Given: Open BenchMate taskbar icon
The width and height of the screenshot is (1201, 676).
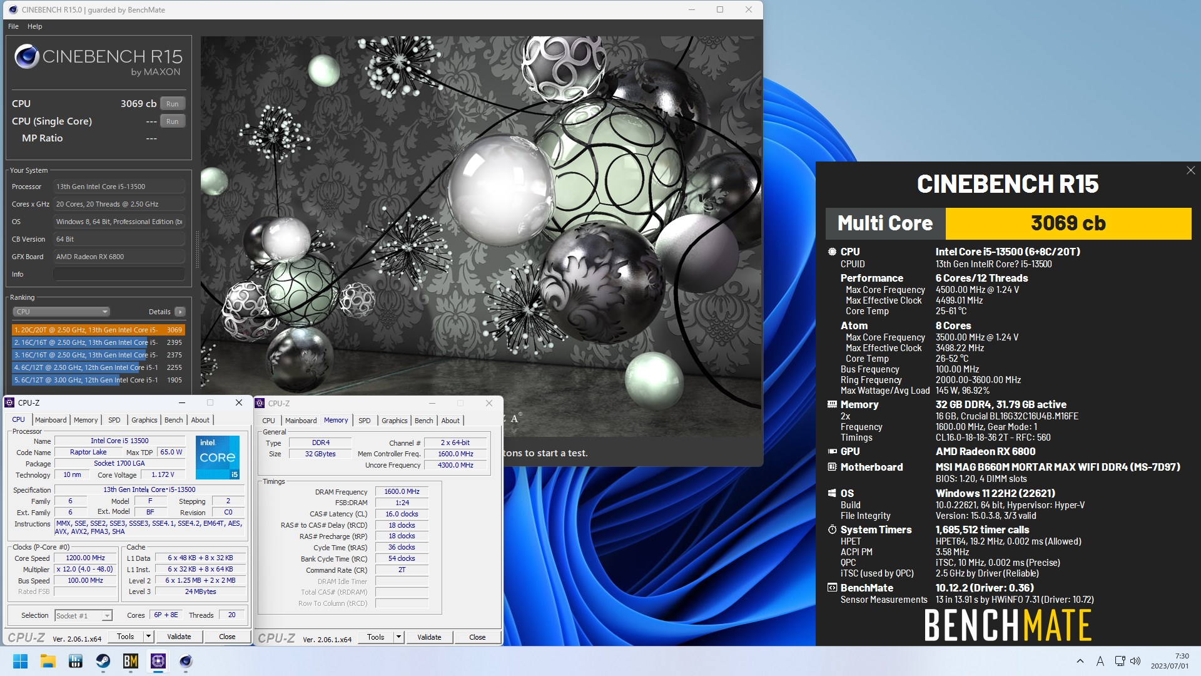Looking at the screenshot, I should pos(131,661).
